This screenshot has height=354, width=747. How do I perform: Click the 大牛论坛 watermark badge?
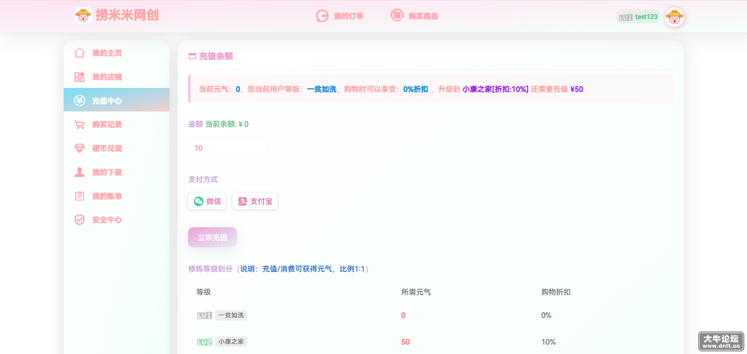[x=721, y=341]
